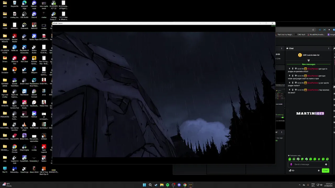Open the emoji picker in message field
335x188 pixels.
[x=326, y=164]
